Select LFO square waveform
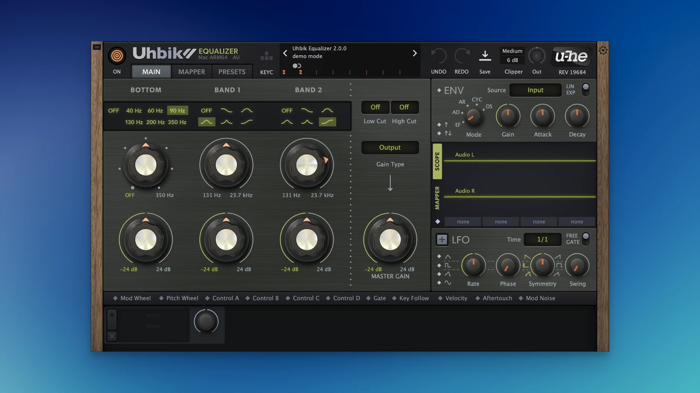This screenshot has height=393, width=700. tap(448, 266)
